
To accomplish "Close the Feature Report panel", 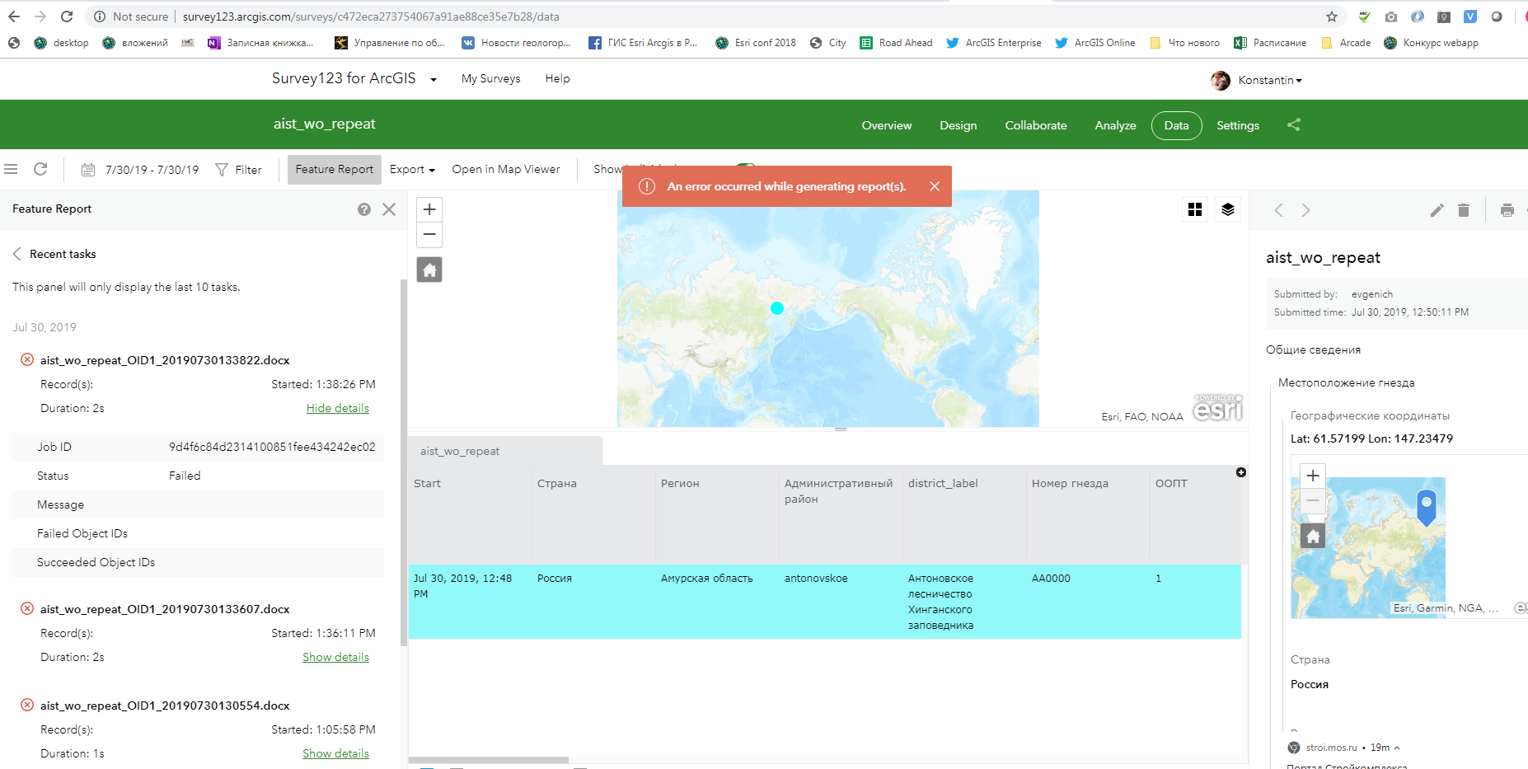I will (x=389, y=209).
